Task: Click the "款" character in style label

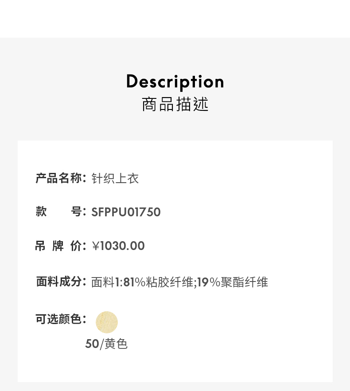Action: point(41,212)
